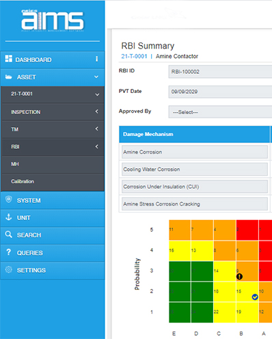Open the Dashboard three-dot options icon
272x339 pixels.
tap(97, 59)
